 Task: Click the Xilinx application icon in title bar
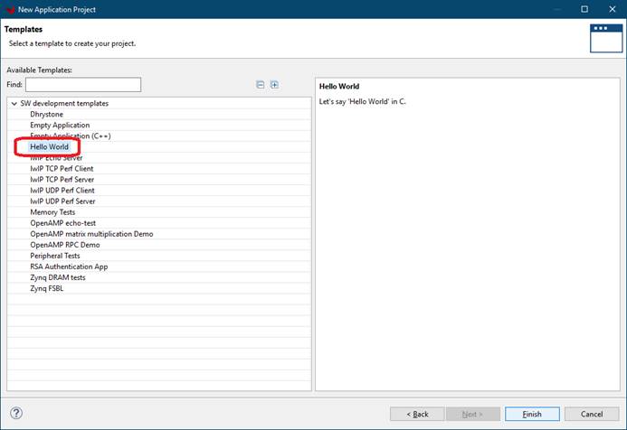click(x=9, y=9)
